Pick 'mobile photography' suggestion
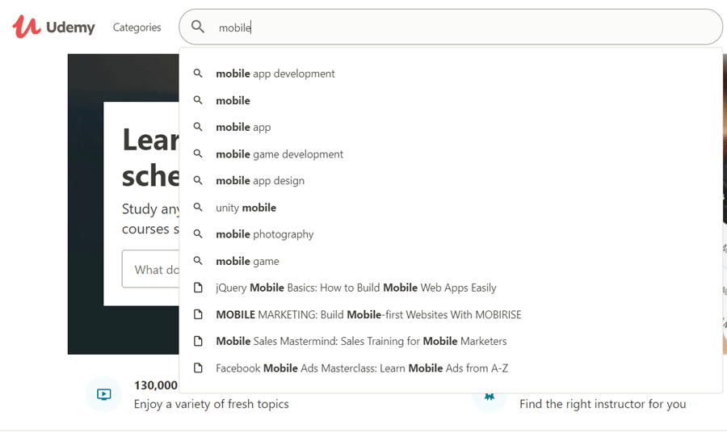Screen dimensions: 727x433 (x=451, y=234)
